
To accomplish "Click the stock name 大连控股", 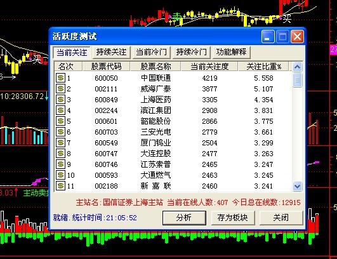I will [156, 153].
